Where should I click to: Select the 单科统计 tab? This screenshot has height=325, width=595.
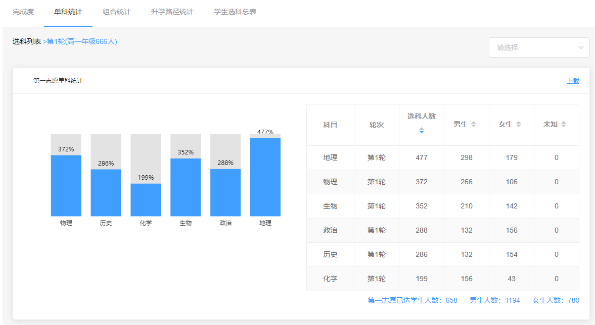click(x=68, y=12)
